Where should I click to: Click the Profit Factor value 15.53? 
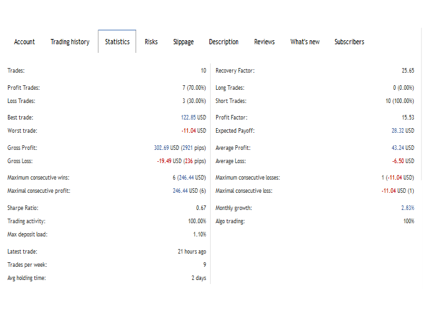(x=407, y=118)
